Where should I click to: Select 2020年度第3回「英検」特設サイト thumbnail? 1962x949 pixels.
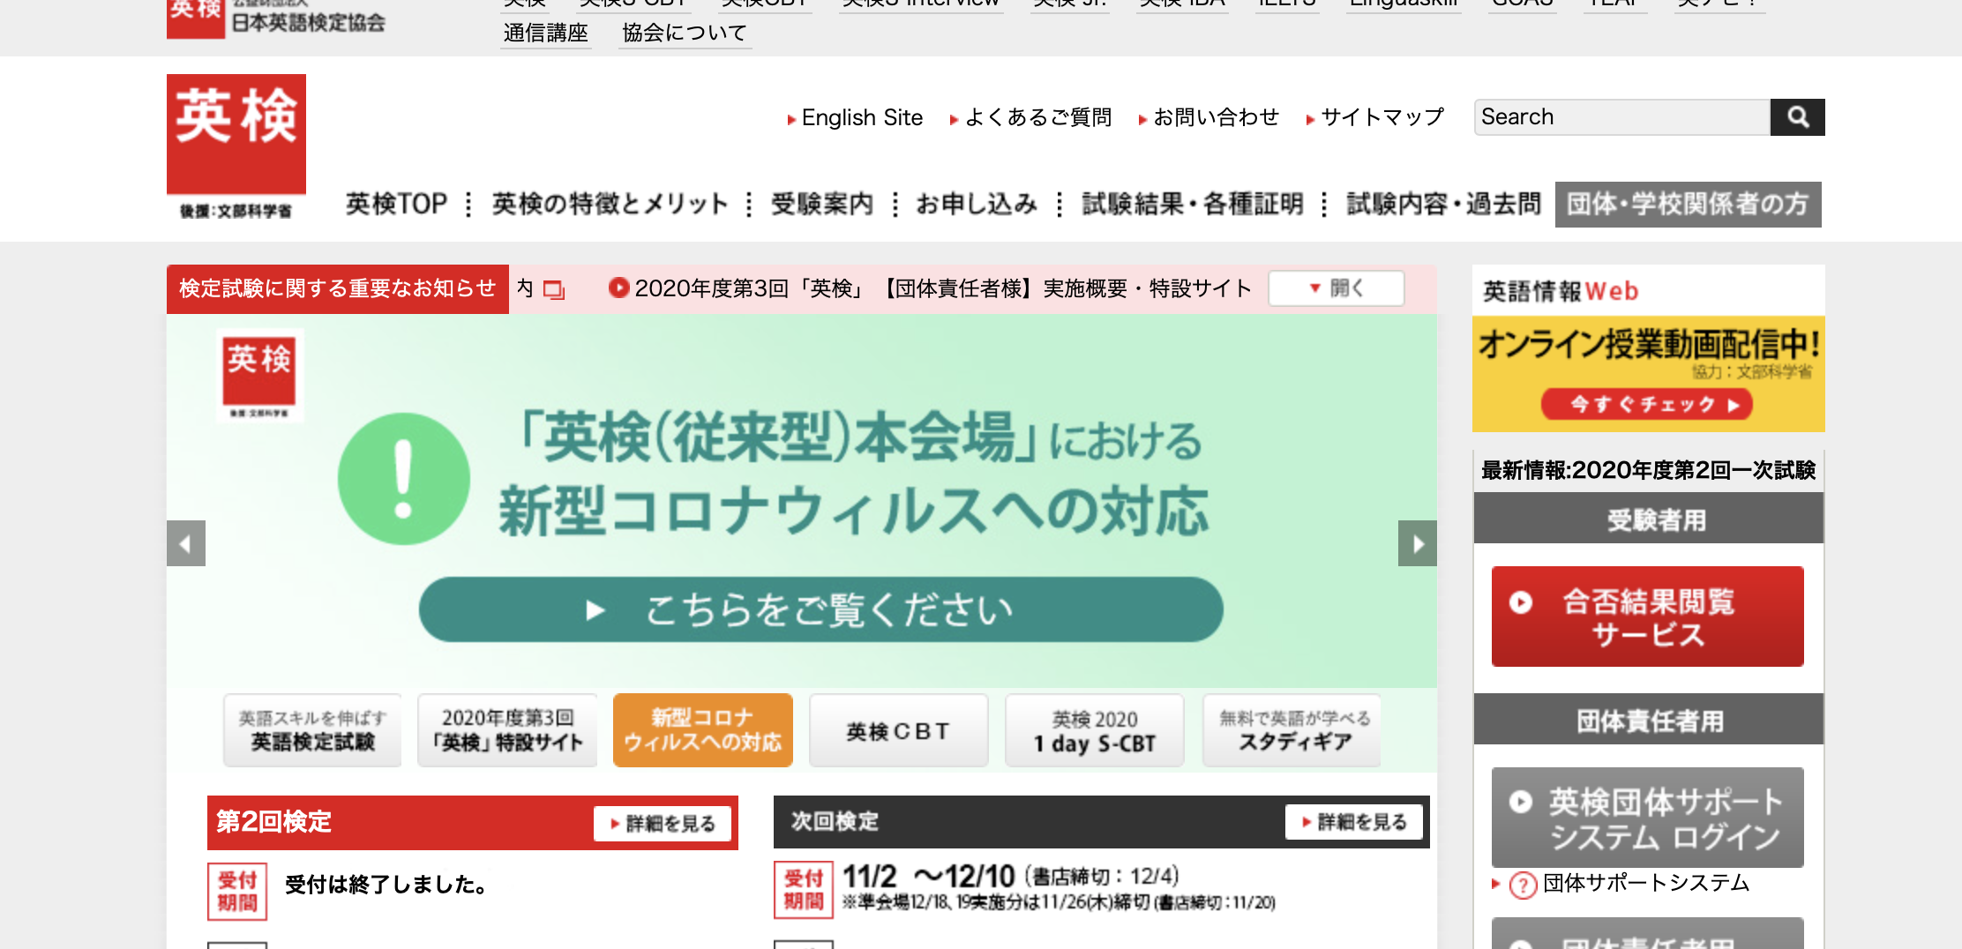pos(508,730)
